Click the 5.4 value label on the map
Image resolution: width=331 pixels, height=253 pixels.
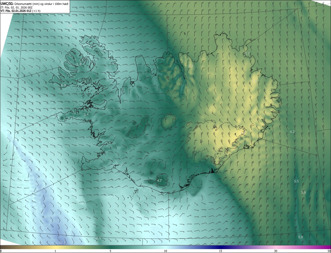point(86,114)
